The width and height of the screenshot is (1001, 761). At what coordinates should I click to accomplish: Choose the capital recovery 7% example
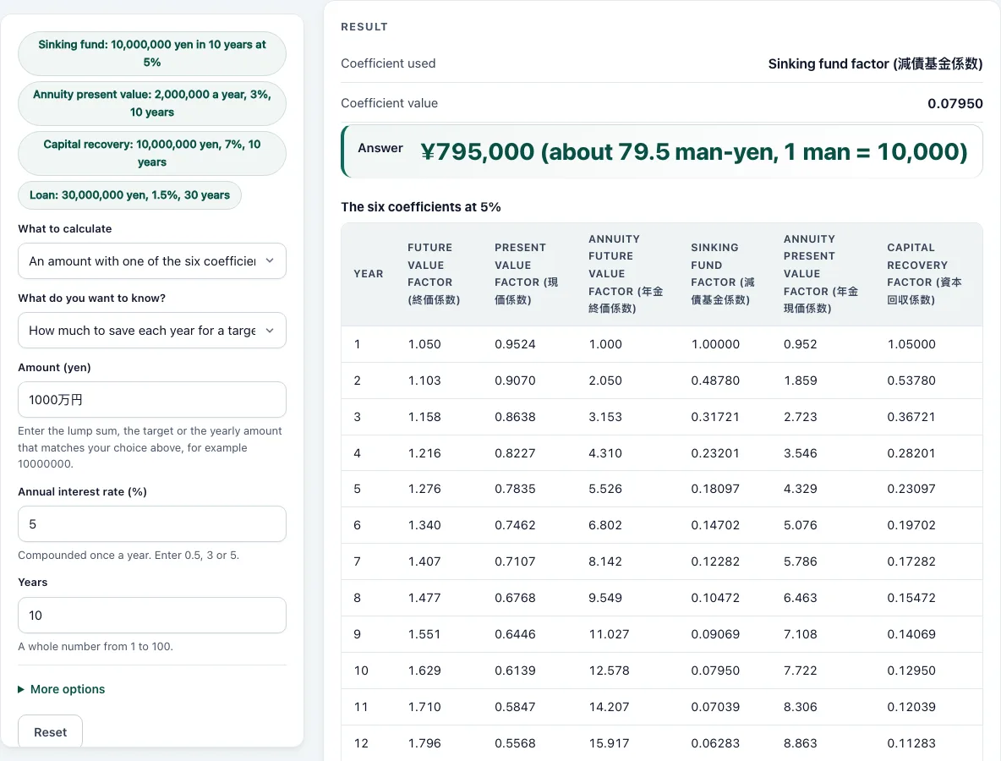pyautogui.click(x=152, y=153)
